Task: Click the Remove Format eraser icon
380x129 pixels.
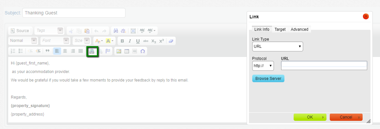Action: 171,41
